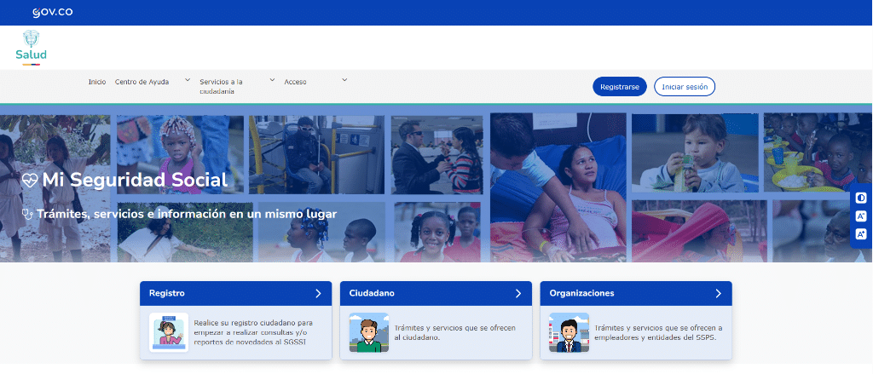Open the Ciudadano card arrow
The image size is (873, 374).
pos(517,293)
